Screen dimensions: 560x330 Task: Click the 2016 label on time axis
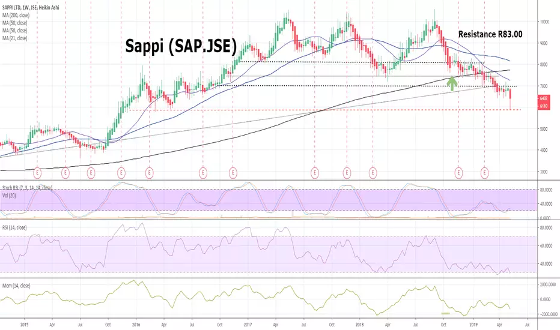point(136,325)
